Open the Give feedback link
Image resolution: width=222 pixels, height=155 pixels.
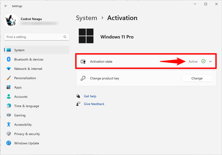click(x=94, y=104)
